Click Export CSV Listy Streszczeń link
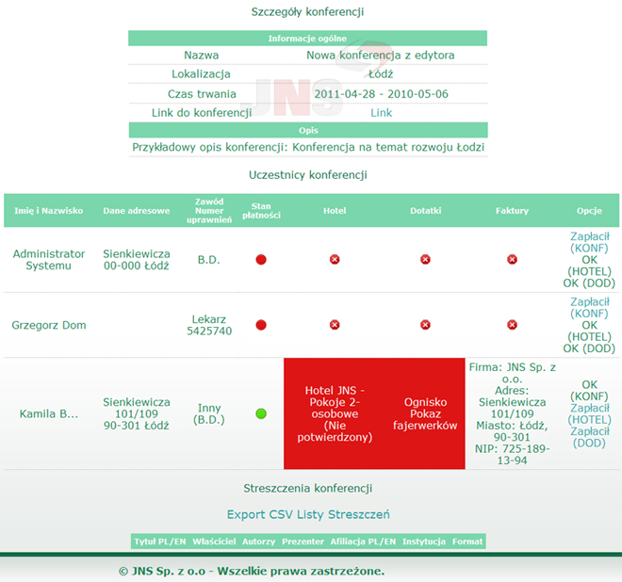Viewport: 622px width, 582px height. (x=308, y=514)
